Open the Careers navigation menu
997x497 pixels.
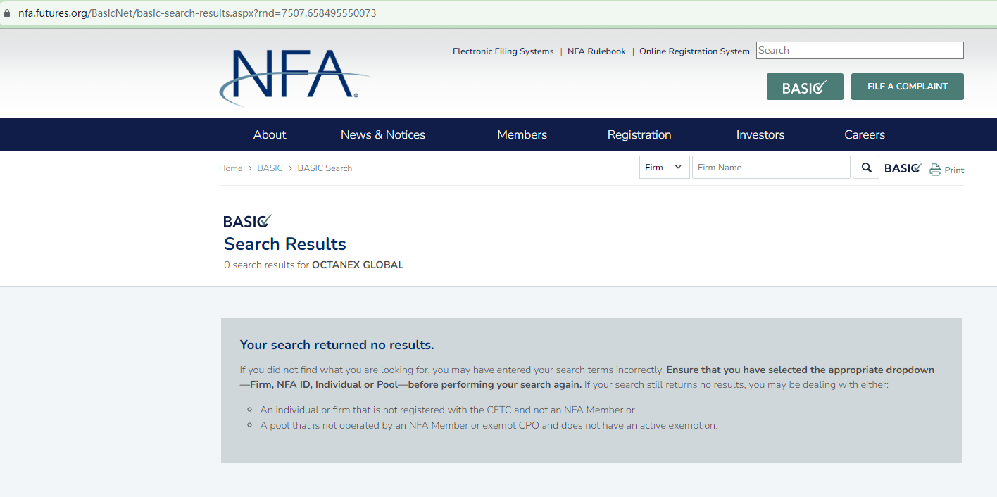pos(865,134)
